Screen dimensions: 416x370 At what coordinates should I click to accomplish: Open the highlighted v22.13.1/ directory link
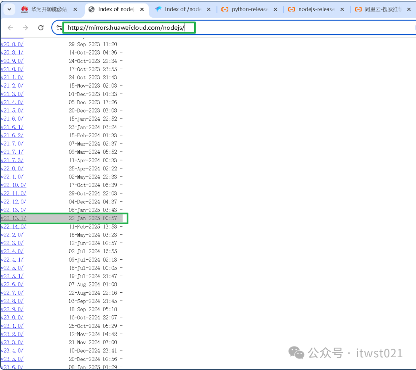point(13,218)
